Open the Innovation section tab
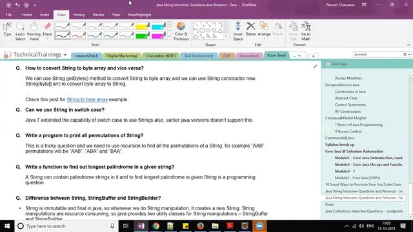The height and width of the screenshot is (232, 413). [x=249, y=56]
